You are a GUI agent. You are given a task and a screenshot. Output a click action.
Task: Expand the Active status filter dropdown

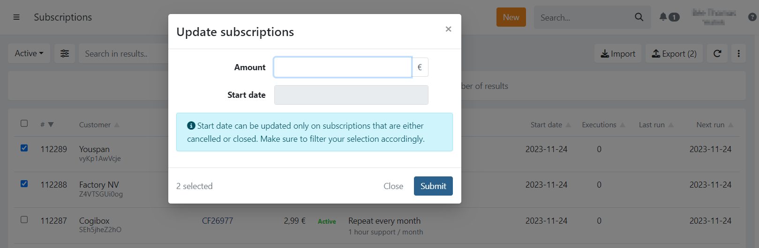click(29, 54)
